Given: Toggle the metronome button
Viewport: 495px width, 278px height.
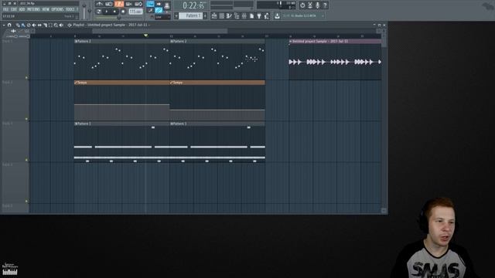Looking at the screenshot, I should tap(99, 4).
